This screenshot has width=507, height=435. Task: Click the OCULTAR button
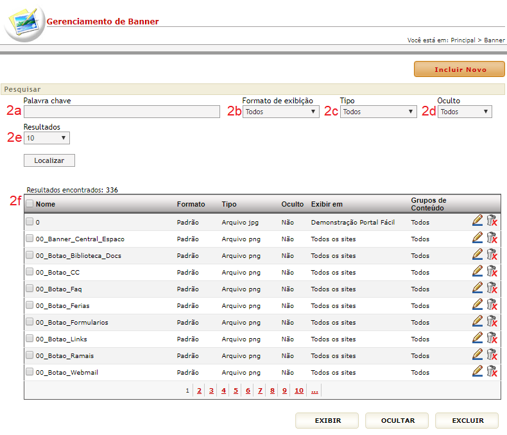click(x=397, y=420)
